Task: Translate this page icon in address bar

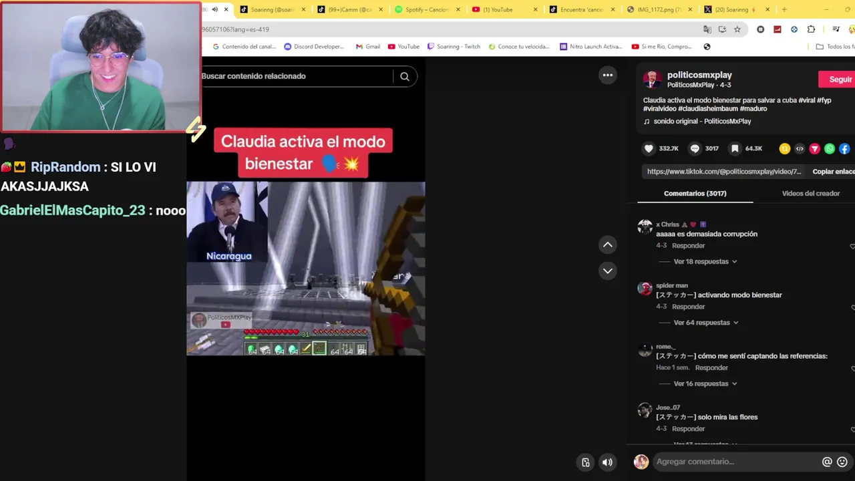Action: click(707, 29)
